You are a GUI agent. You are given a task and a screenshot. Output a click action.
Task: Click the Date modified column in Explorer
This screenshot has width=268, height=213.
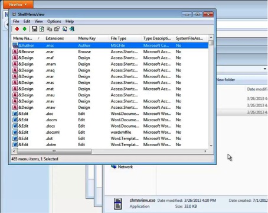(x=257, y=89)
